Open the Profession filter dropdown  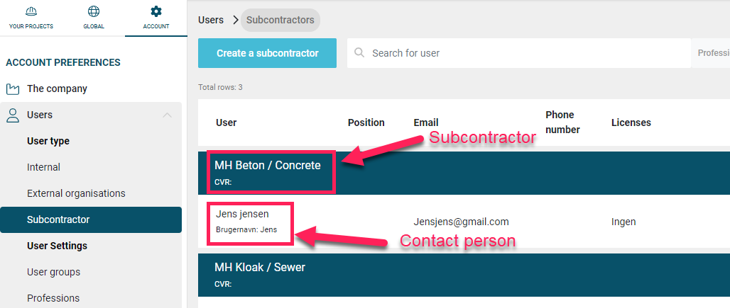(x=710, y=53)
